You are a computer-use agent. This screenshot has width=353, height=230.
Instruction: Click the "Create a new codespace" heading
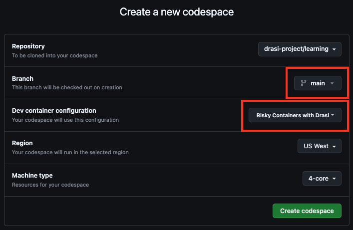tap(176, 11)
